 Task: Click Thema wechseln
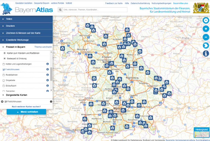pyautogui.click(x=43, y=47)
